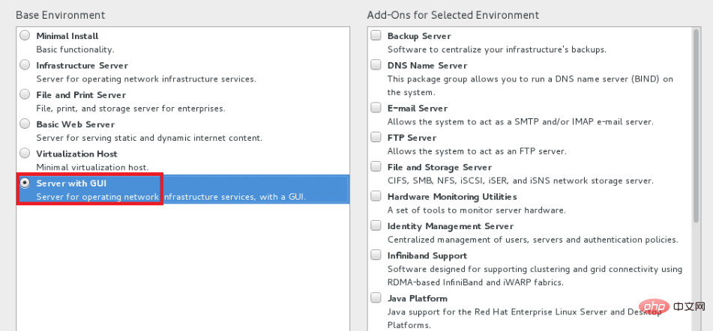Click the 'Base Environment' heading
The width and height of the screenshot is (713, 331).
click(x=61, y=15)
